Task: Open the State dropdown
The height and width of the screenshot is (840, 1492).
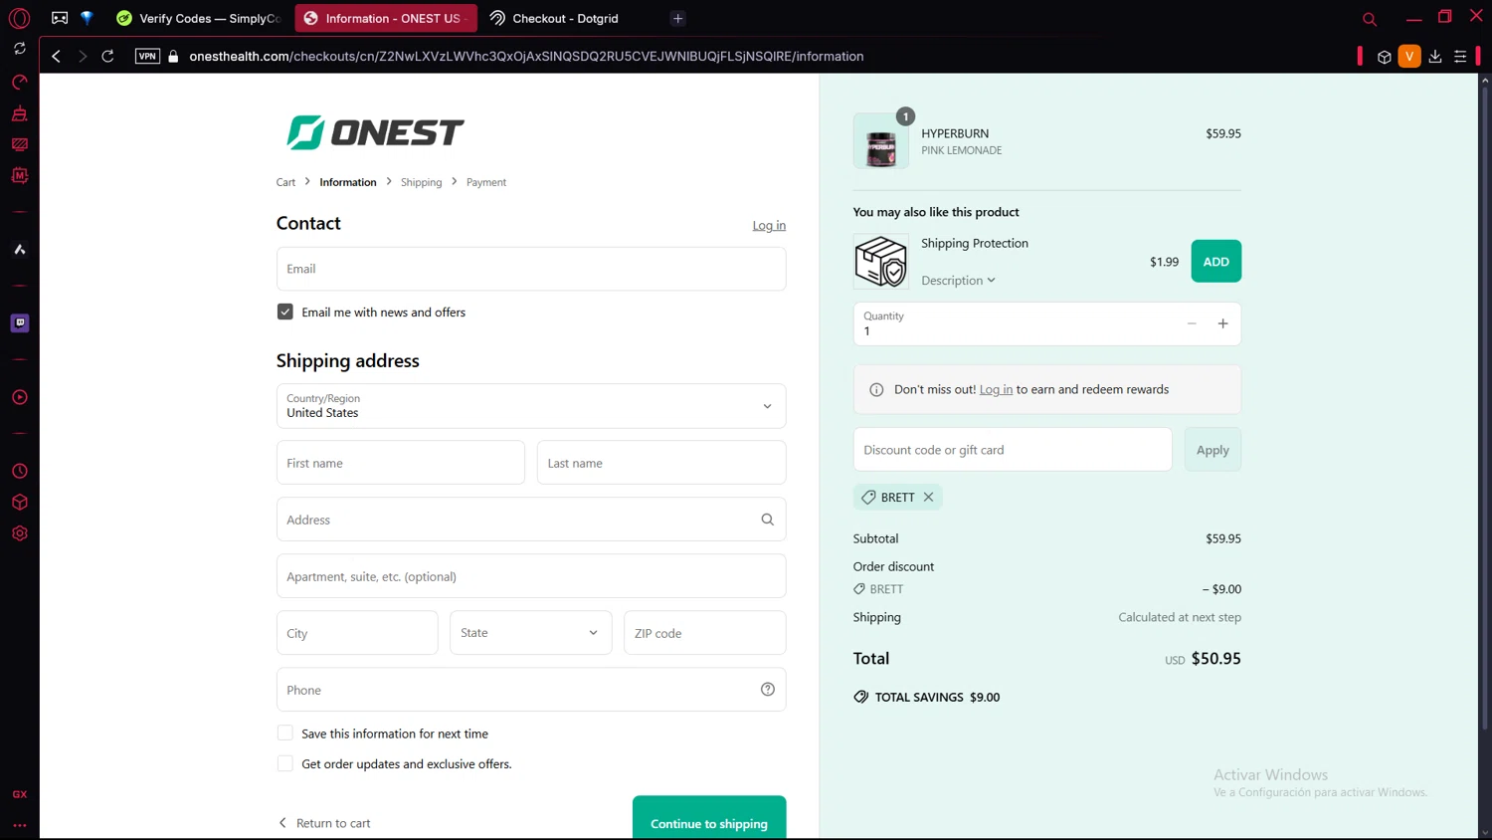Action: (x=531, y=633)
